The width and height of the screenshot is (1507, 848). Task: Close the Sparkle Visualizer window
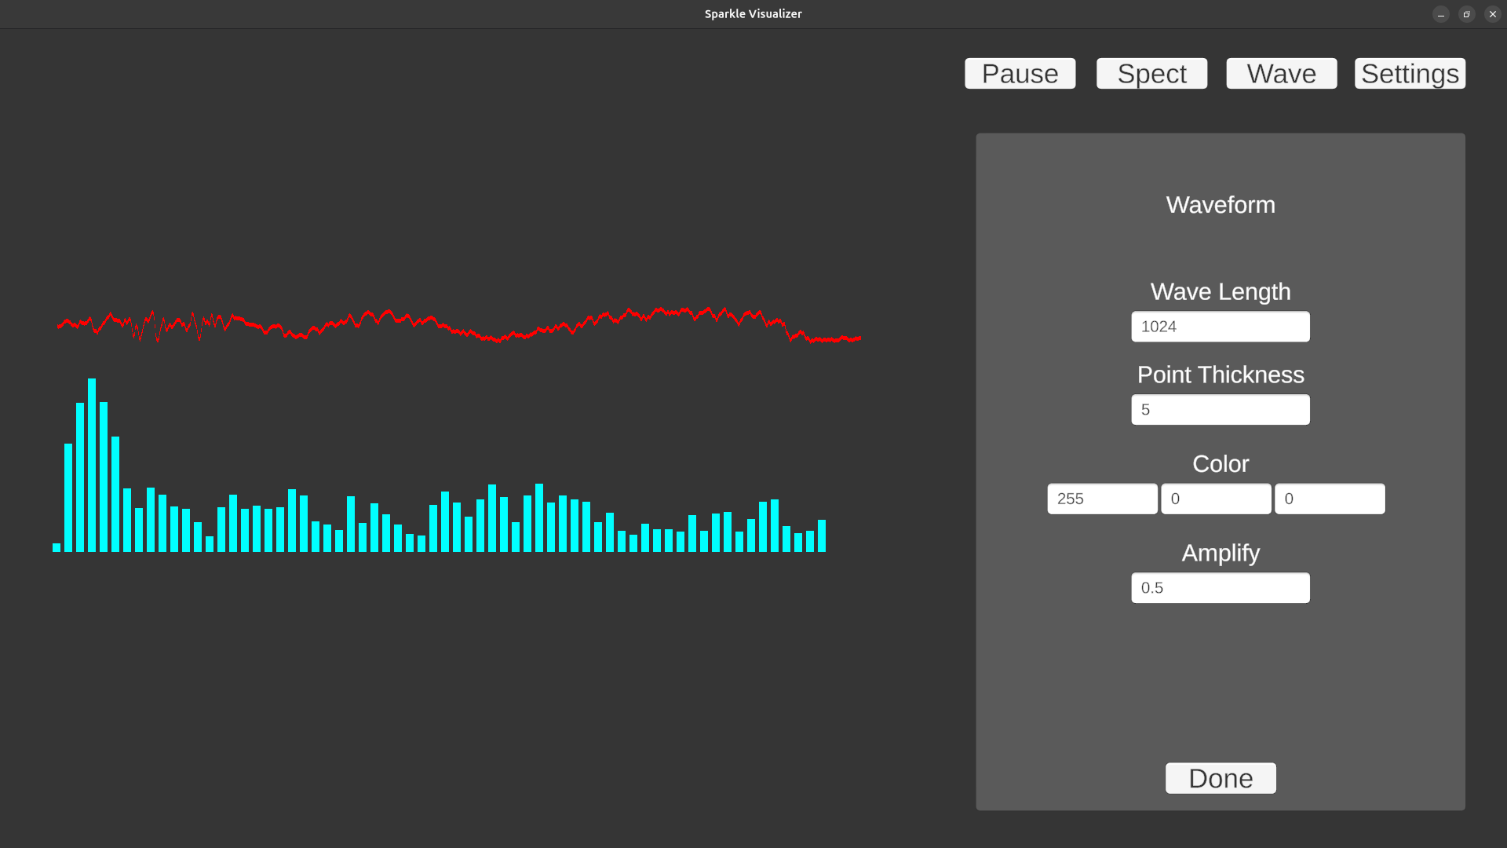point(1492,14)
